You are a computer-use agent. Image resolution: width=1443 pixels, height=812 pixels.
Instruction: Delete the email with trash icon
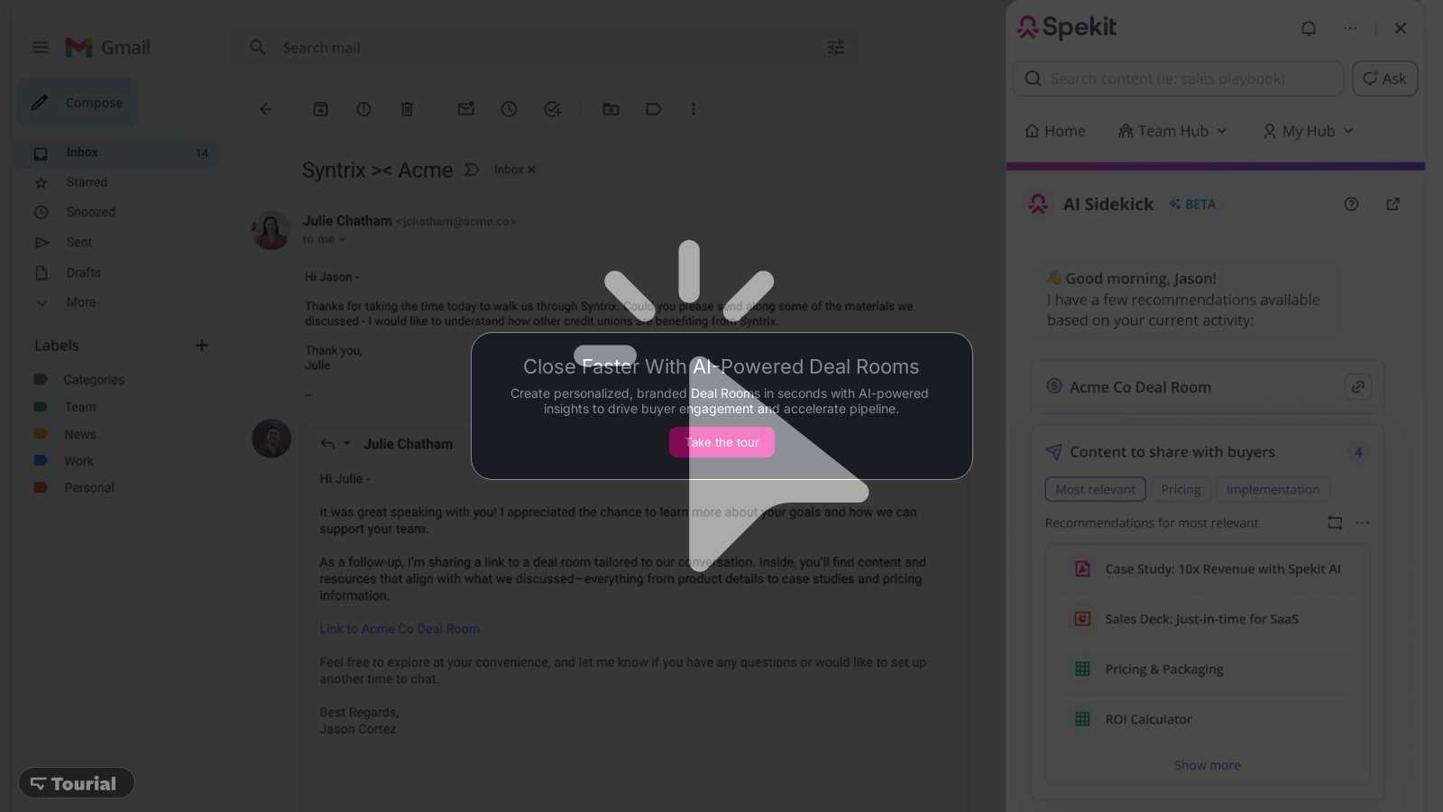(x=407, y=109)
